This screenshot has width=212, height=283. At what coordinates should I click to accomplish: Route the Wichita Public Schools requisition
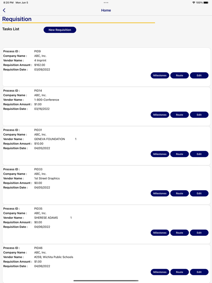click(x=180, y=272)
